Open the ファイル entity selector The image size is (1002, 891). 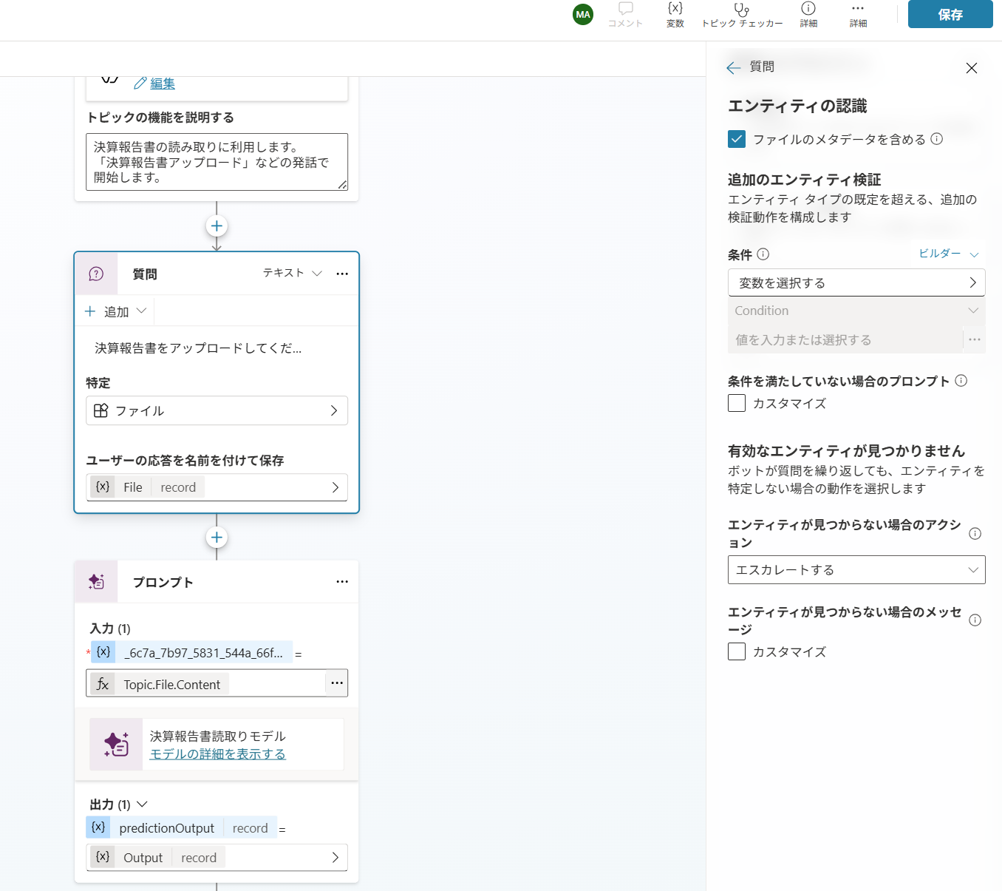point(217,410)
